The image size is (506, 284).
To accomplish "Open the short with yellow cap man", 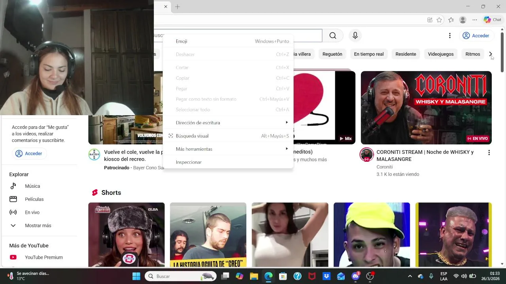I will 372,235.
